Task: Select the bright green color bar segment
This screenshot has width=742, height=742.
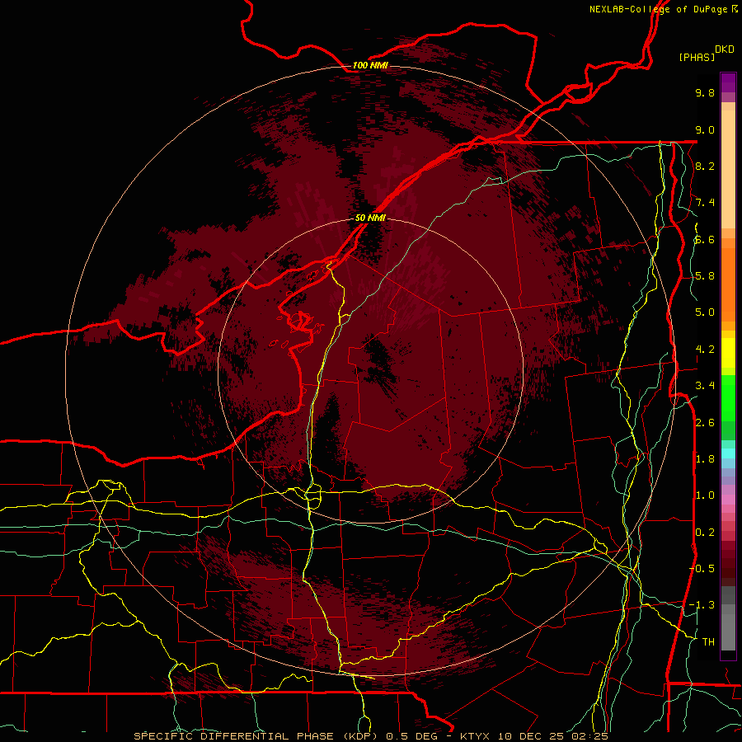Action: (728, 400)
